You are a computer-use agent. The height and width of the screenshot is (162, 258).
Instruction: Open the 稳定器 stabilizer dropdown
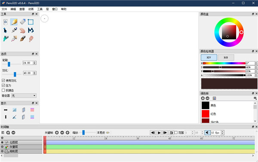coord(24,95)
